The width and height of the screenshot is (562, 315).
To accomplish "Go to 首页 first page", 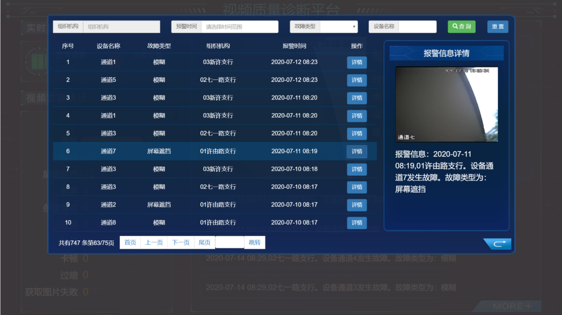I will pos(130,242).
